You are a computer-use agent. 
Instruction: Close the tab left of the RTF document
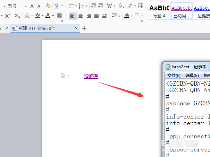coord(7,28)
